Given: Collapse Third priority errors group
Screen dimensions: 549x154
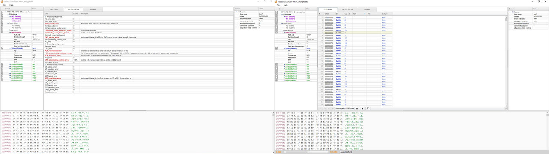Looking at the screenshot, I should point(45,65).
